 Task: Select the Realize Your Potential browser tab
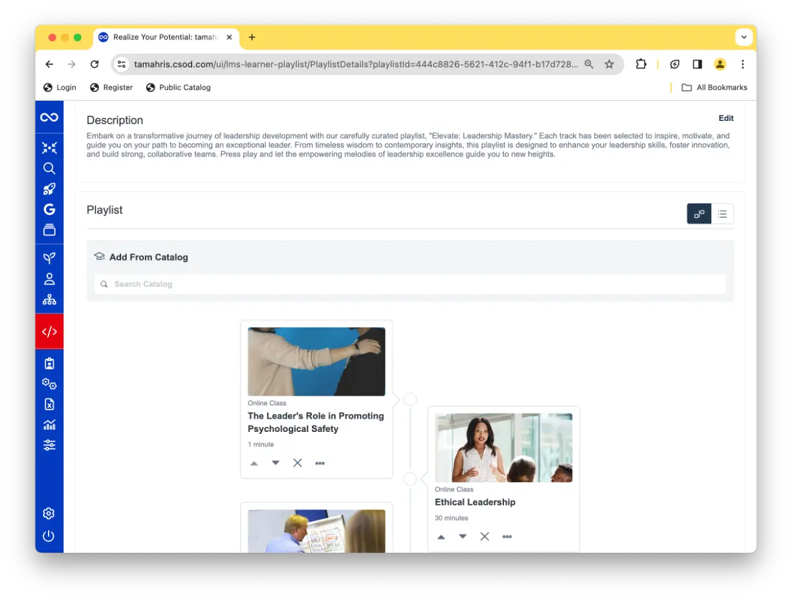[x=166, y=37]
